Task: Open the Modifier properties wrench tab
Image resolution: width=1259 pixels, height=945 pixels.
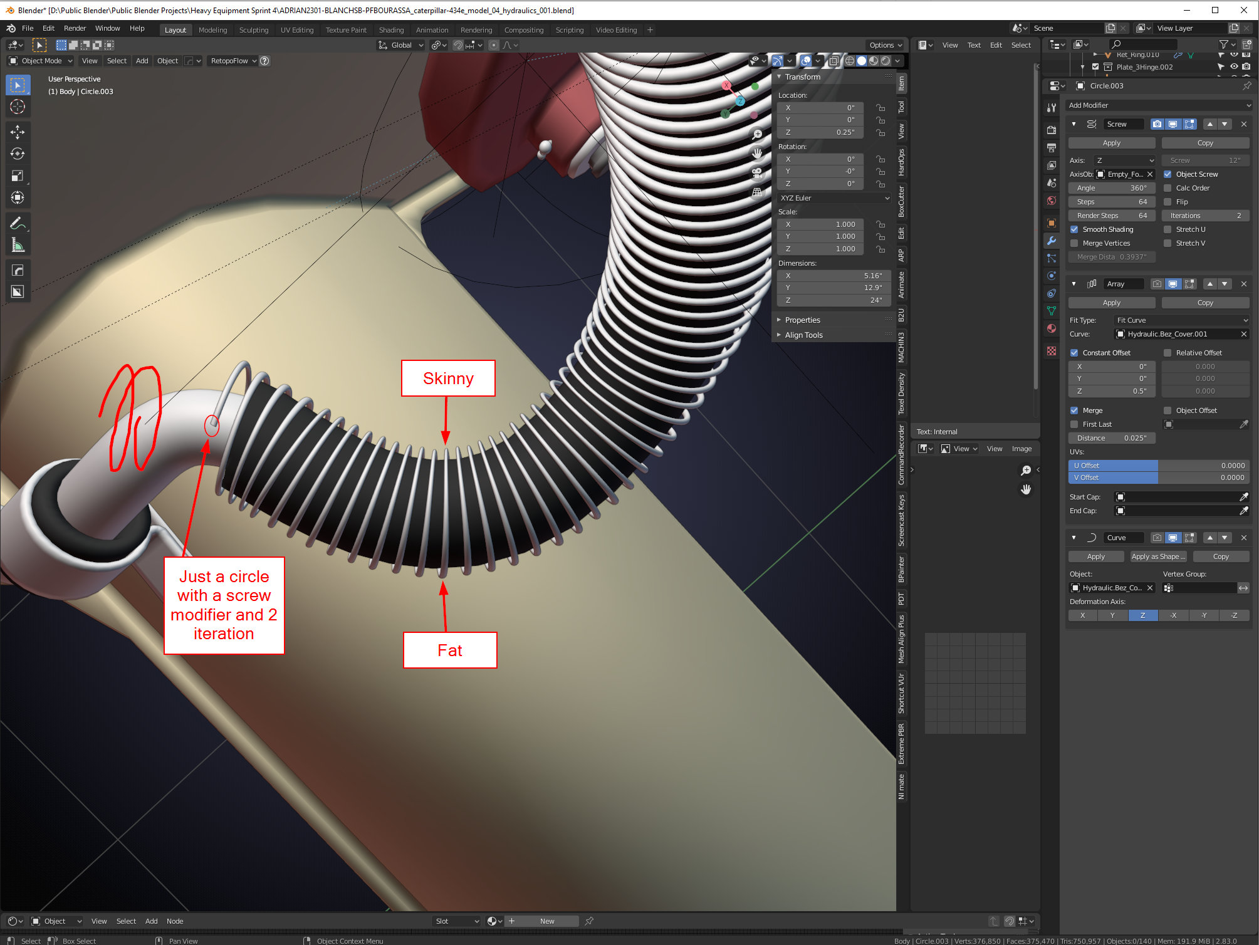Action: (x=1052, y=241)
